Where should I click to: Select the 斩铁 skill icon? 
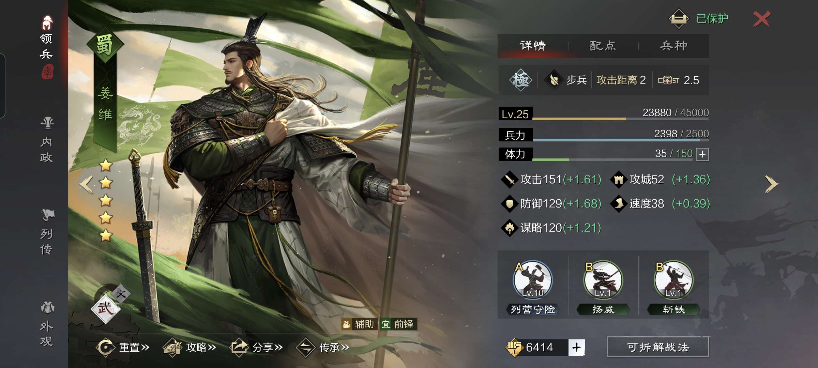click(673, 280)
